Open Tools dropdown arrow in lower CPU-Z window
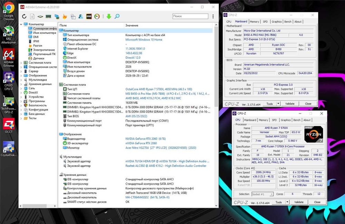This screenshot has height=224, width=345. click(287, 202)
